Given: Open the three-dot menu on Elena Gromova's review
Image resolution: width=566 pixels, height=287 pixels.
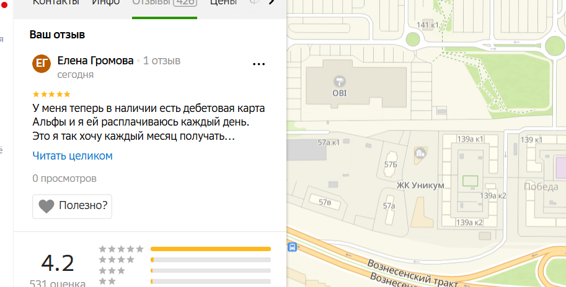Looking at the screenshot, I should click(259, 64).
